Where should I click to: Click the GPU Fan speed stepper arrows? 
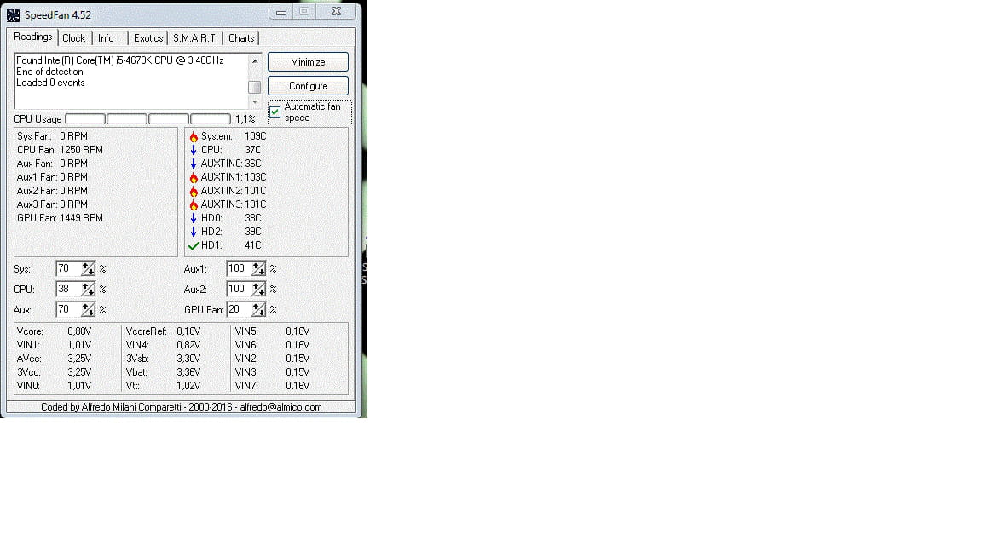click(x=258, y=310)
